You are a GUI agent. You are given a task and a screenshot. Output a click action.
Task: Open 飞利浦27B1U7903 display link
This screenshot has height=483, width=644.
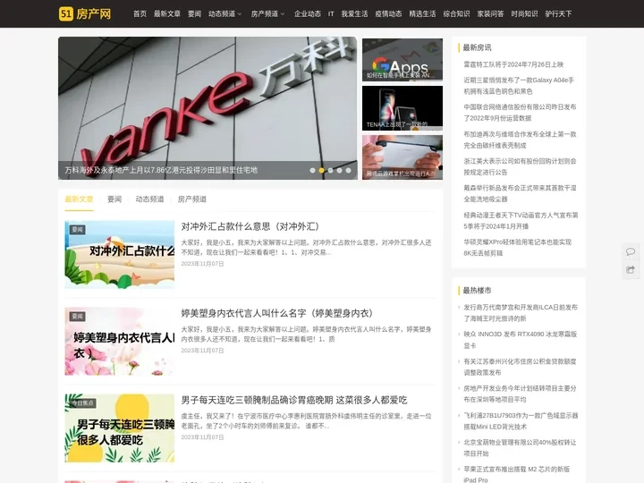pos(521,421)
